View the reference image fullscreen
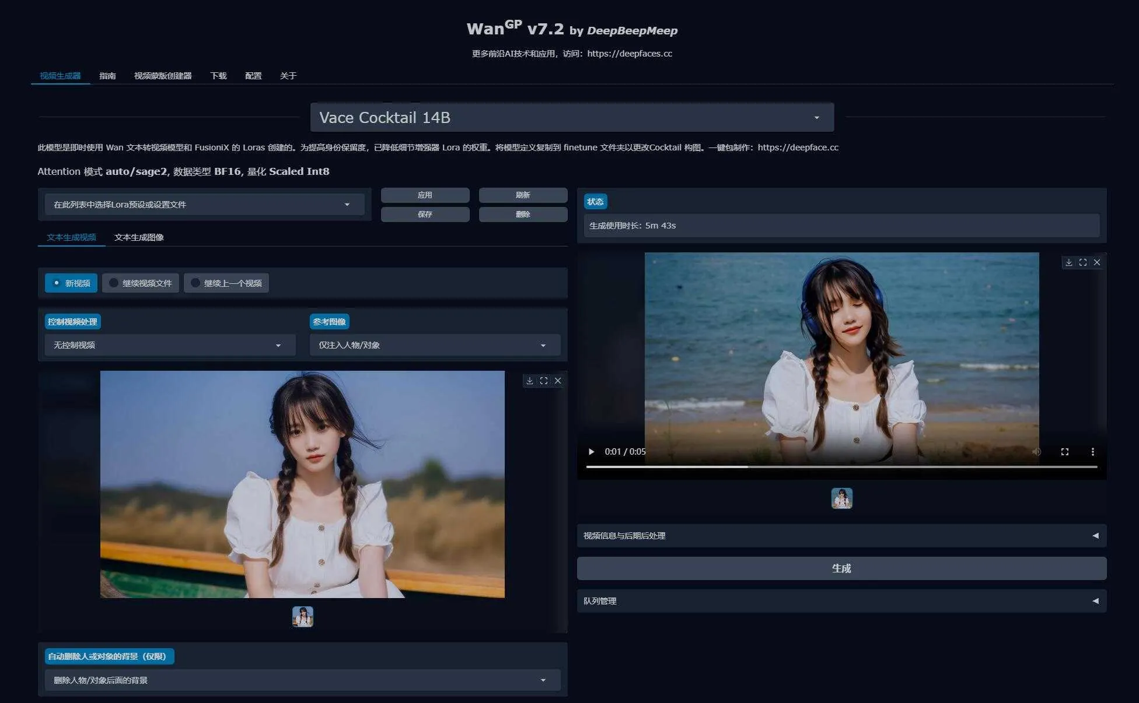The image size is (1139, 703). pos(544,381)
